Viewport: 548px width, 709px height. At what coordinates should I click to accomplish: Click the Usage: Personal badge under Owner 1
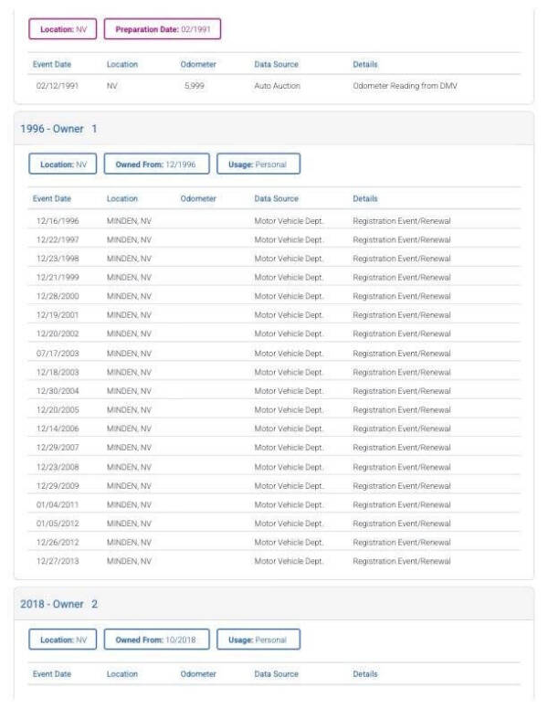(258, 164)
